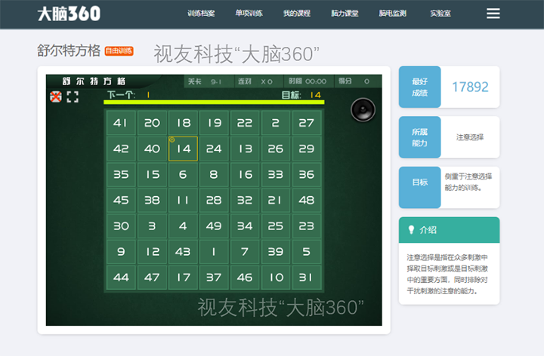Click the lightbulb icon beside 介绍

click(411, 229)
